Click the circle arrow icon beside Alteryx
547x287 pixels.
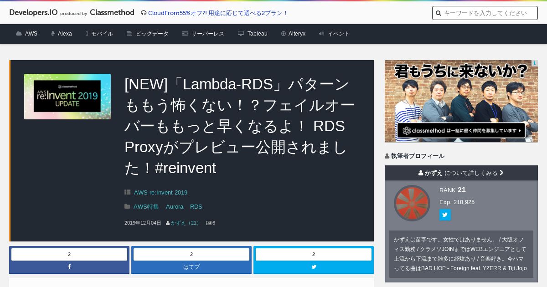(284, 34)
